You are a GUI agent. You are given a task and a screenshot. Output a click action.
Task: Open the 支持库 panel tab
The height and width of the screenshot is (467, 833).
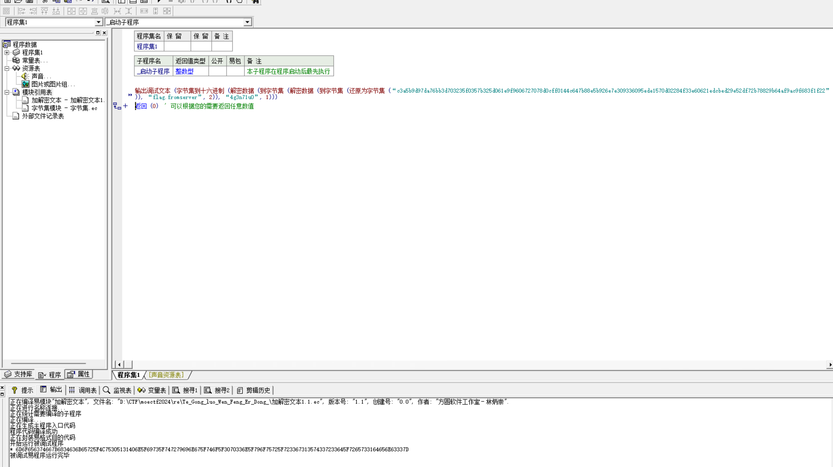18,374
